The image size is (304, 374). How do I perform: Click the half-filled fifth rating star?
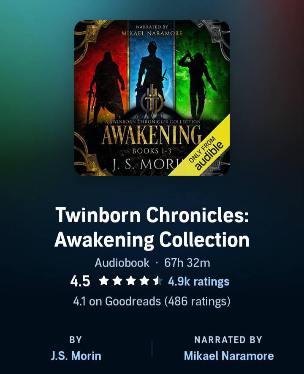point(158,281)
